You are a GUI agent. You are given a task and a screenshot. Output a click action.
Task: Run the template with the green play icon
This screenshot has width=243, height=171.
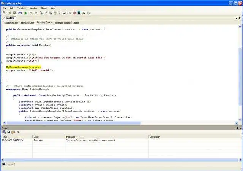26,13
